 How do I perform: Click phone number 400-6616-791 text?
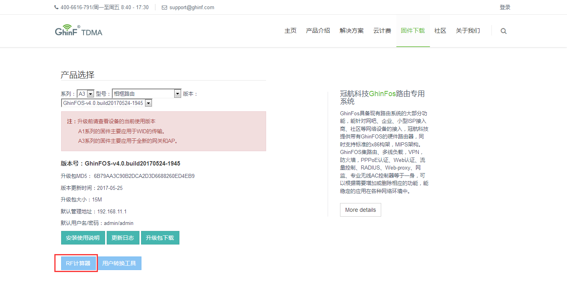(x=76, y=7)
